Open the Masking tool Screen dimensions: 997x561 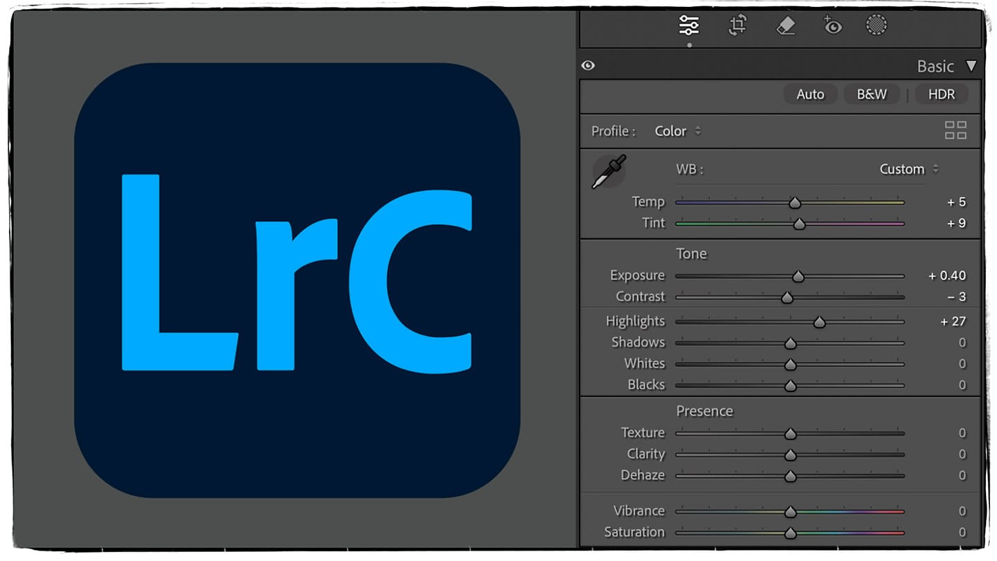pyautogui.click(x=877, y=25)
